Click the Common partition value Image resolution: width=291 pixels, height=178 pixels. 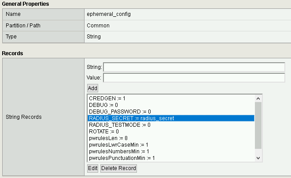click(x=98, y=26)
